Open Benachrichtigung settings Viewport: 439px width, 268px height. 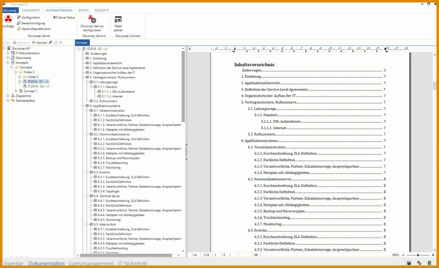pos(31,23)
